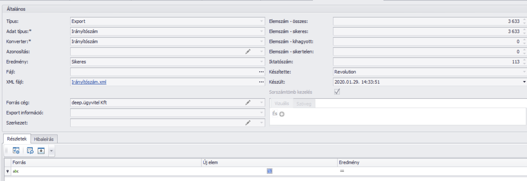
Task: Click the export download icon in the details toolbar
Action: (x=41, y=151)
